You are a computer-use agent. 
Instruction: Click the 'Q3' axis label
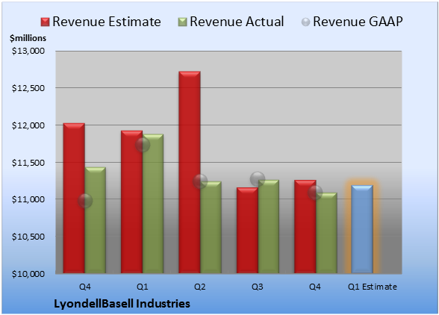tap(258, 287)
